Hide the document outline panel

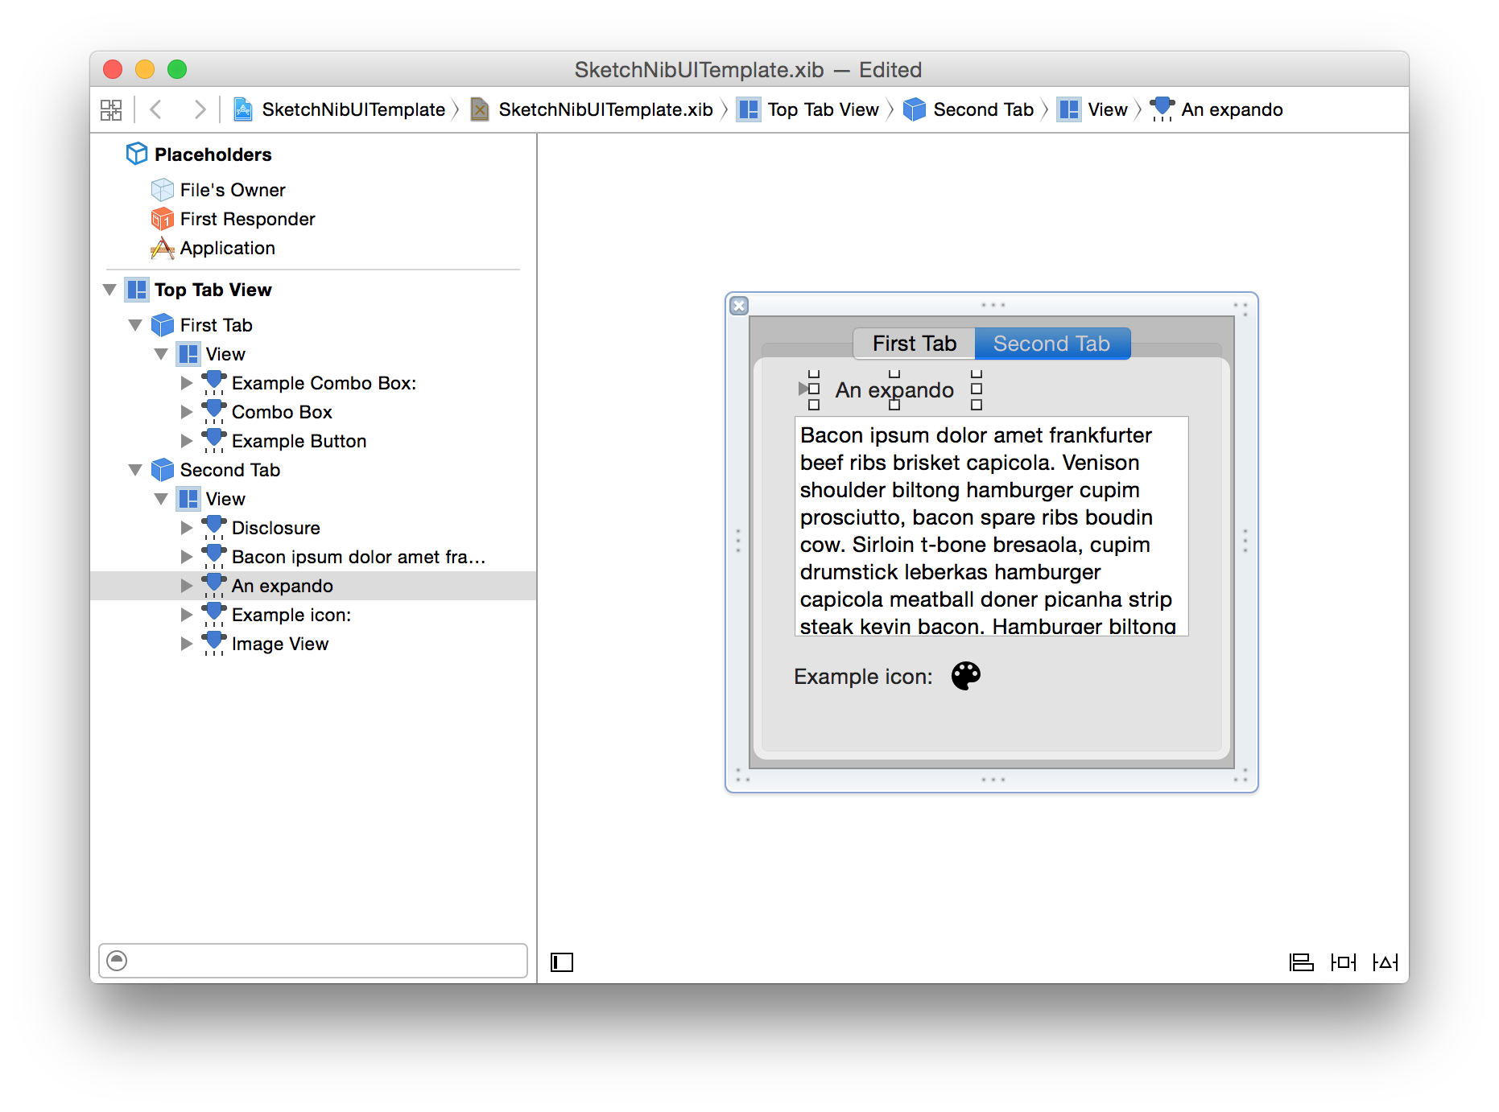[562, 962]
